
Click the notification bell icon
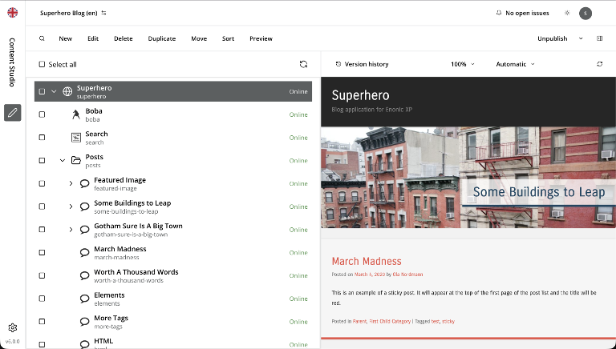point(499,13)
